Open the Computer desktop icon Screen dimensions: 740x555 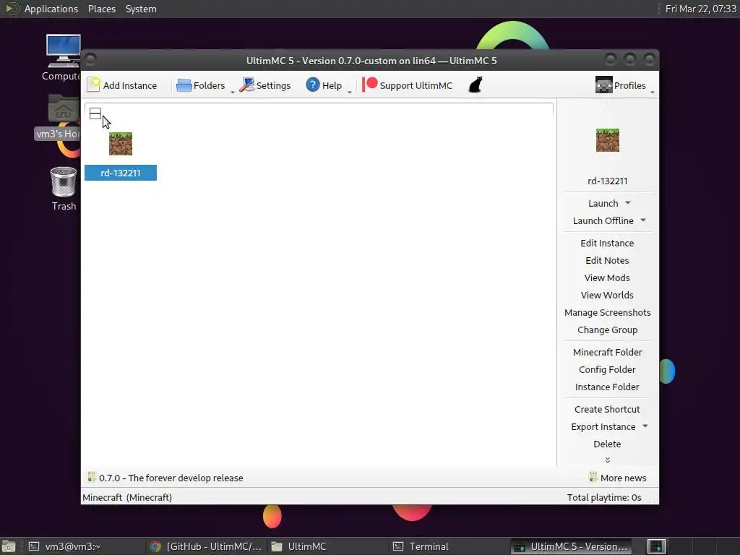(64, 57)
